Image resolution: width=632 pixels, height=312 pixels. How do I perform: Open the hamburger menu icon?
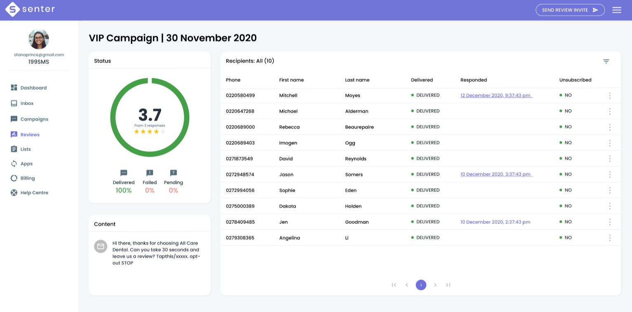(616, 10)
